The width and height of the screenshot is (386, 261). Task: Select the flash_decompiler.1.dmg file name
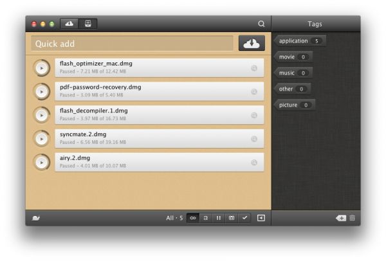click(x=94, y=111)
